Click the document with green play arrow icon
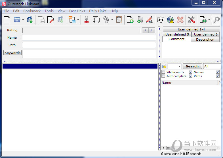This screenshot has width=223, height=158. [x=203, y=20]
